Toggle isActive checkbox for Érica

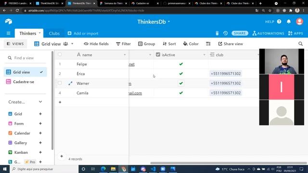pos(181,74)
